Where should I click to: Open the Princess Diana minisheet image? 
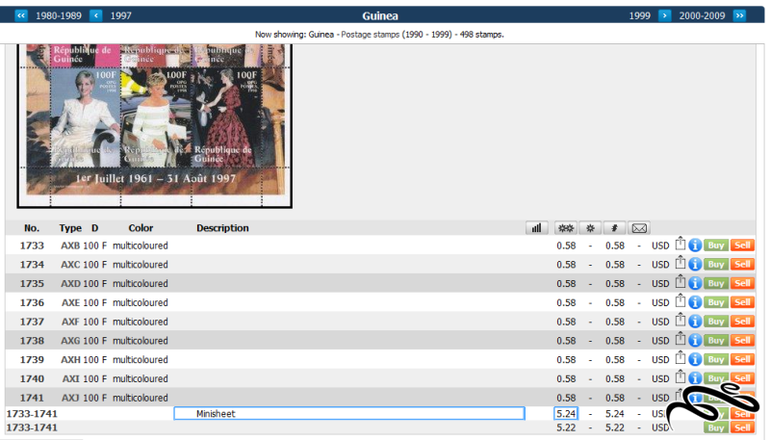(155, 126)
